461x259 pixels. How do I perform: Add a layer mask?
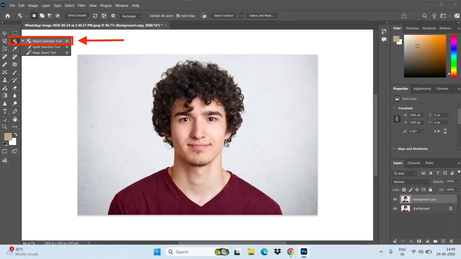click(x=419, y=241)
